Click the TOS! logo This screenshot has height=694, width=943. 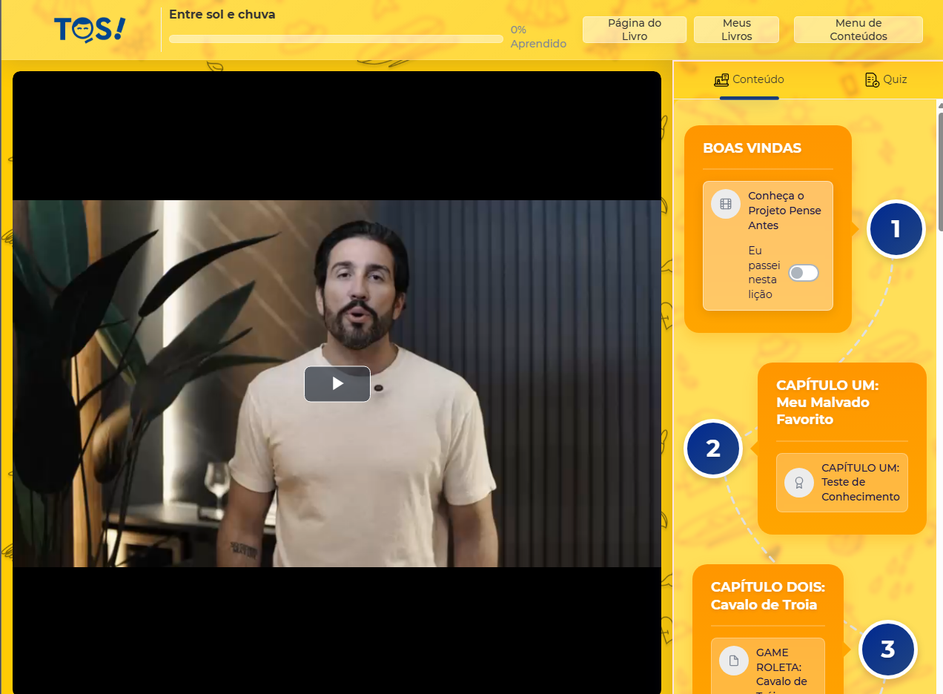pyautogui.click(x=90, y=30)
